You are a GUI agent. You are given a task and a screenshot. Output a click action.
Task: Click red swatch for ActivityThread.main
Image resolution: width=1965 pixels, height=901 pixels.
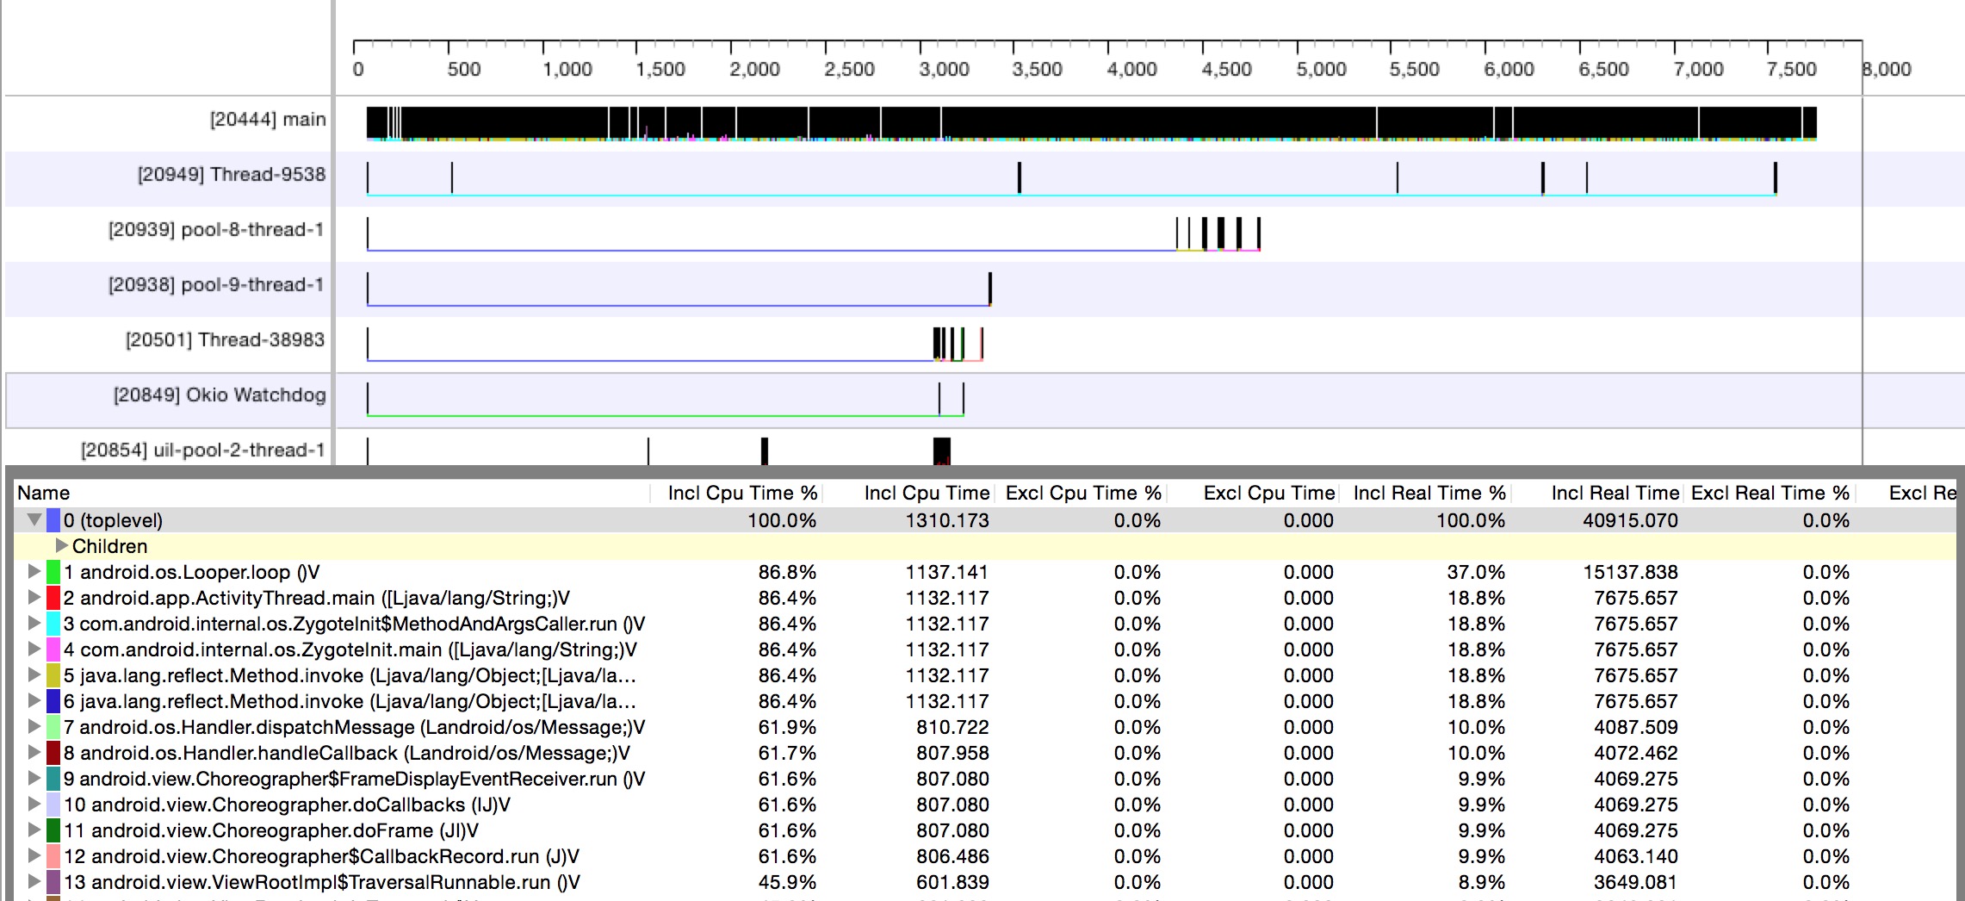(x=53, y=598)
